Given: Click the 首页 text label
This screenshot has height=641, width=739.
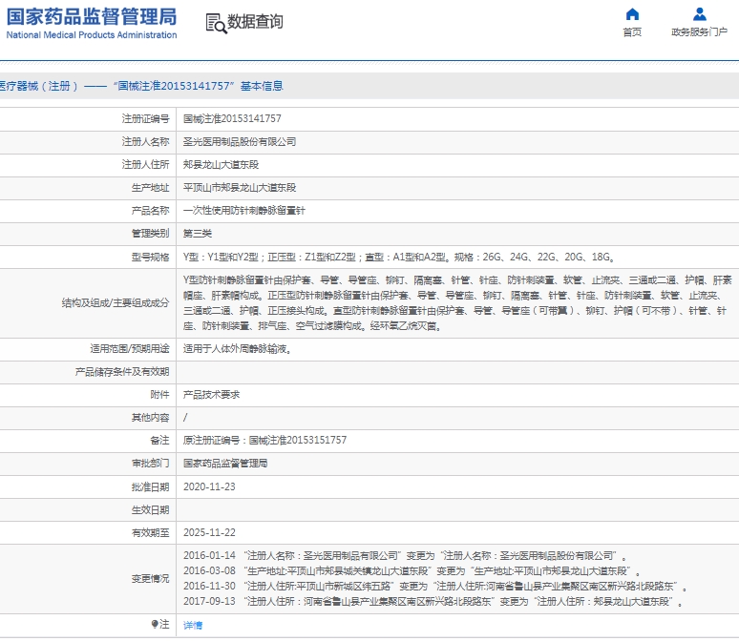Looking at the screenshot, I should (x=632, y=32).
